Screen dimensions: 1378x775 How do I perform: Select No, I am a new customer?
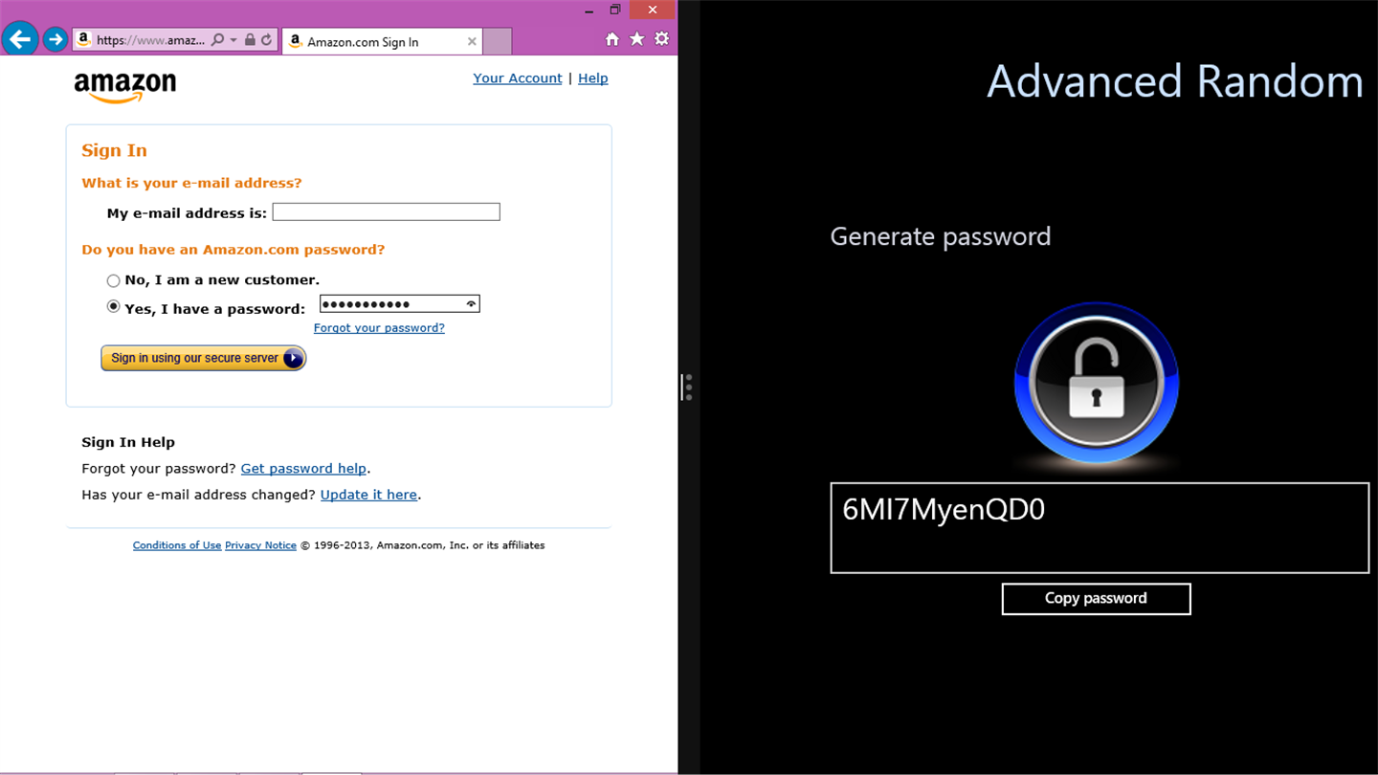[x=114, y=280]
